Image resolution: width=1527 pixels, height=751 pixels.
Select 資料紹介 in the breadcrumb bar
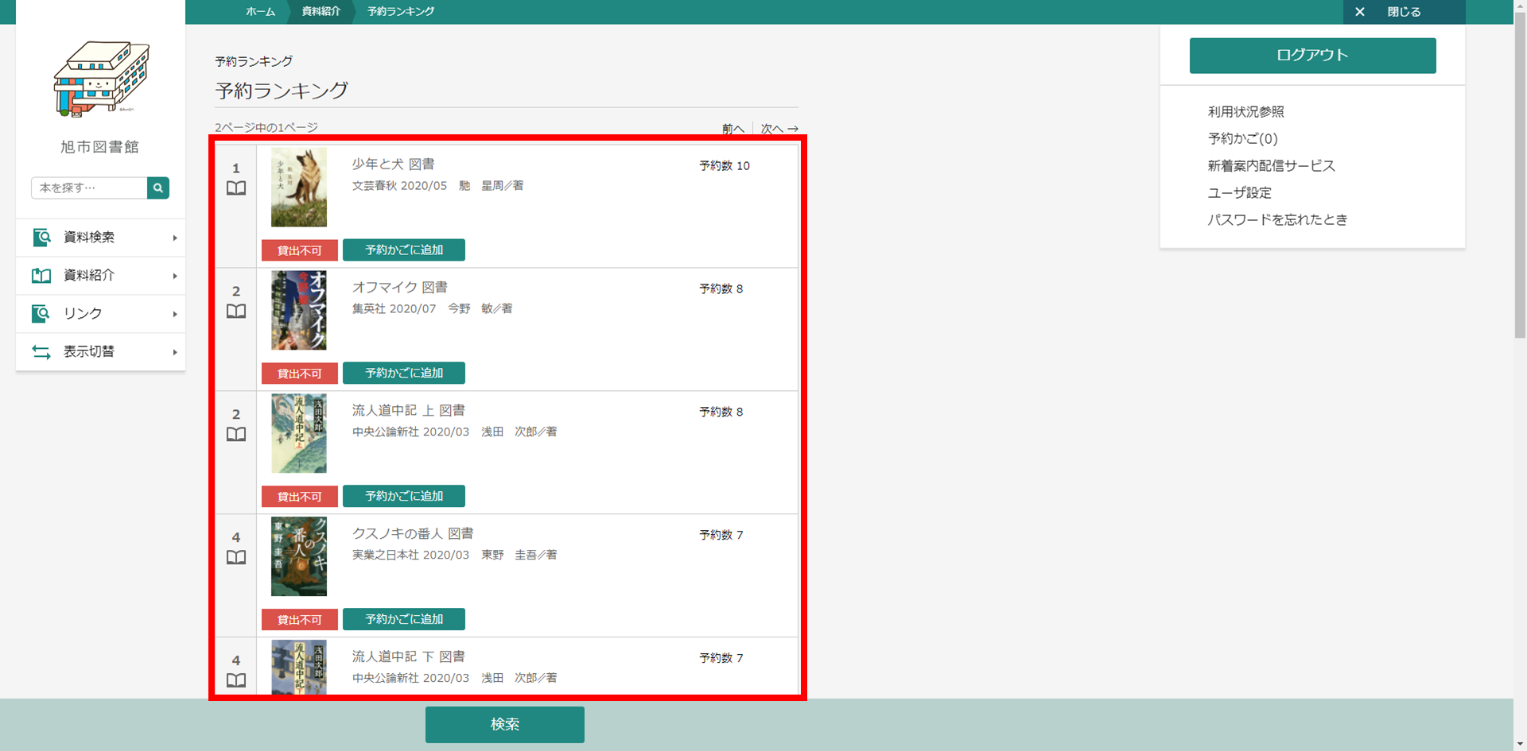(321, 12)
